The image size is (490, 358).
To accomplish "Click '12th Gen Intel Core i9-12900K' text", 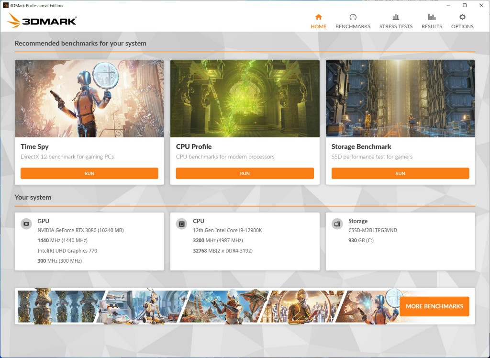I will pyautogui.click(x=227, y=230).
